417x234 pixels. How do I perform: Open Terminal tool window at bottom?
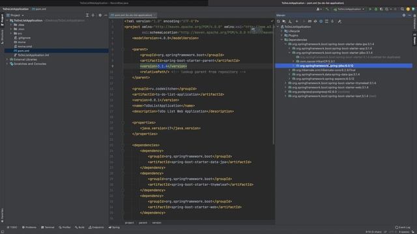click(x=48, y=227)
